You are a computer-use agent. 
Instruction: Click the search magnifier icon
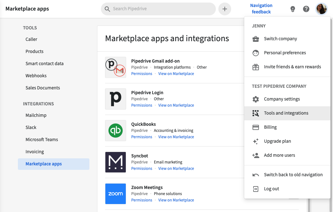coord(108,9)
